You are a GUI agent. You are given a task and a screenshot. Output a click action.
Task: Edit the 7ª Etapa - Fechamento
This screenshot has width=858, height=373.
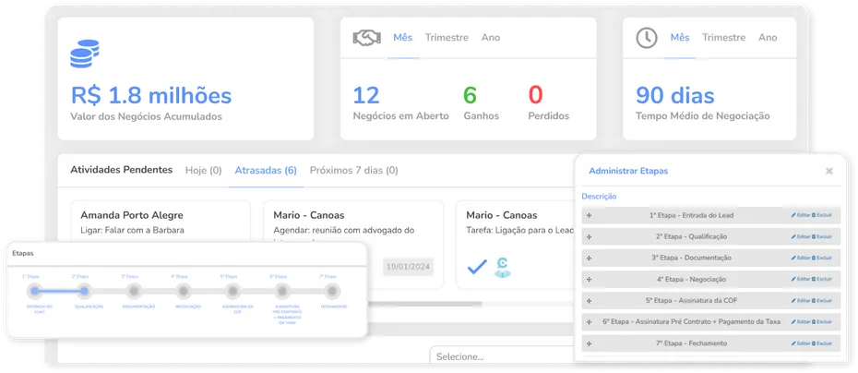(801, 343)
